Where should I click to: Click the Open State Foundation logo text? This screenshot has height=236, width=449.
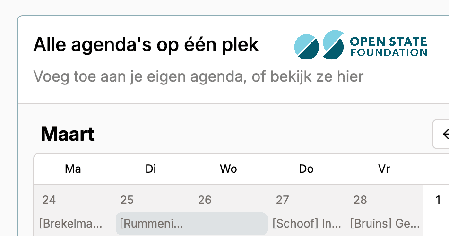coord(389,47)
